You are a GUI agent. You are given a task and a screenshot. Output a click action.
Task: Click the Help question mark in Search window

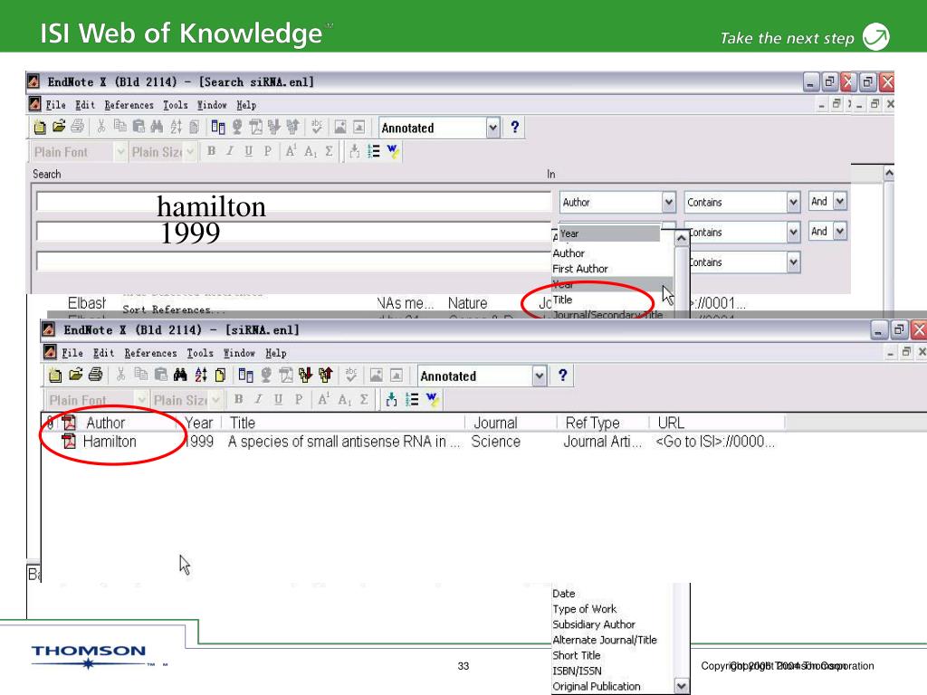(x=514, y=127)
